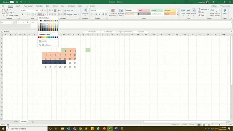
Task: Apply the Input cell style
Action: point(170,14)
